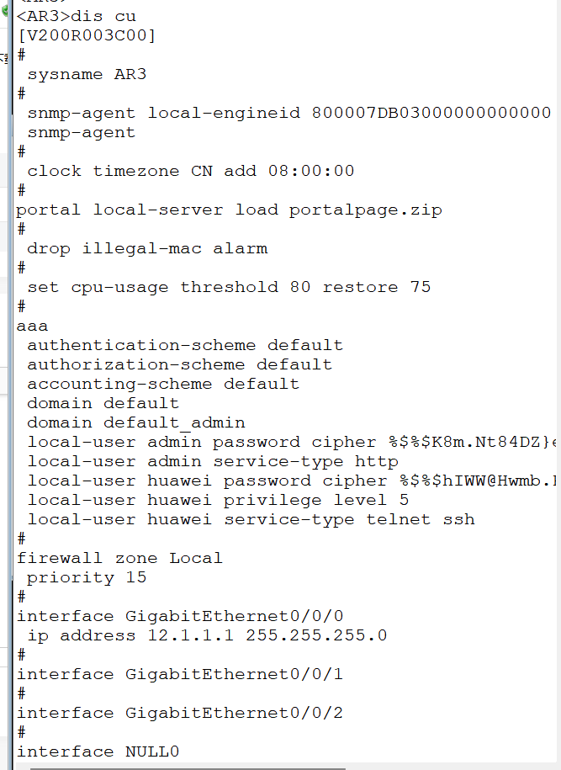Click the admin service-type http line

click(213, 461)
